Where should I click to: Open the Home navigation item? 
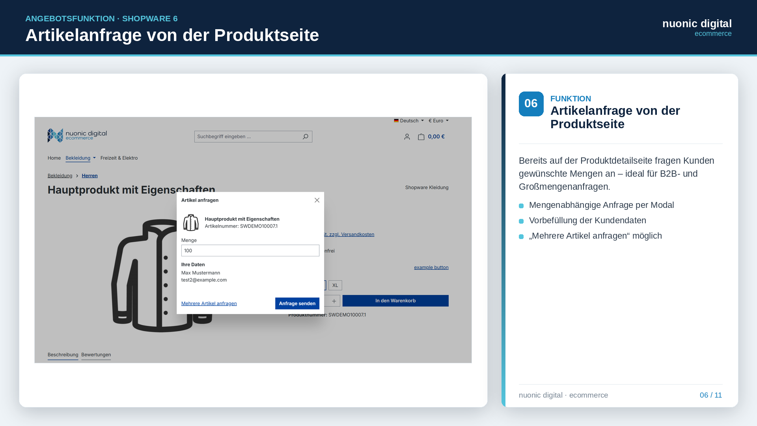click(x=54, y=158)
